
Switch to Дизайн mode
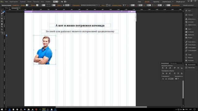(x=147, y=2)
